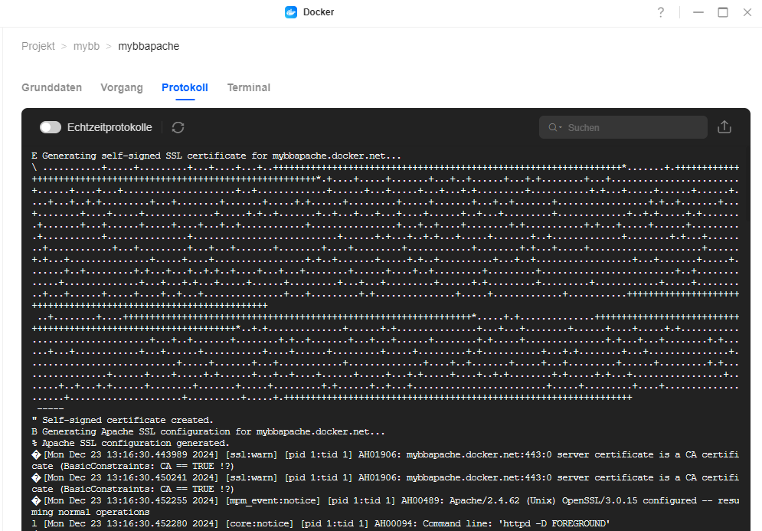The height and width of the screenshot is (531, 762).
Task: Open help via the question mark icon
Action: click(661, 12)
